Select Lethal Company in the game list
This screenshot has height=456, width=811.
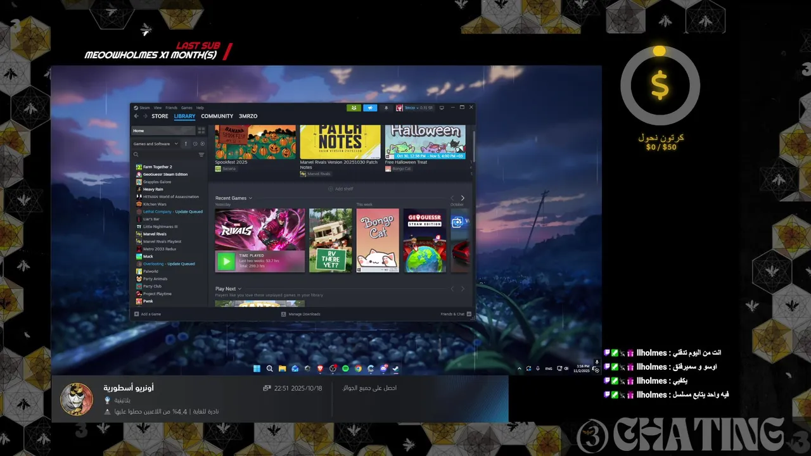(x=169, y=212)
